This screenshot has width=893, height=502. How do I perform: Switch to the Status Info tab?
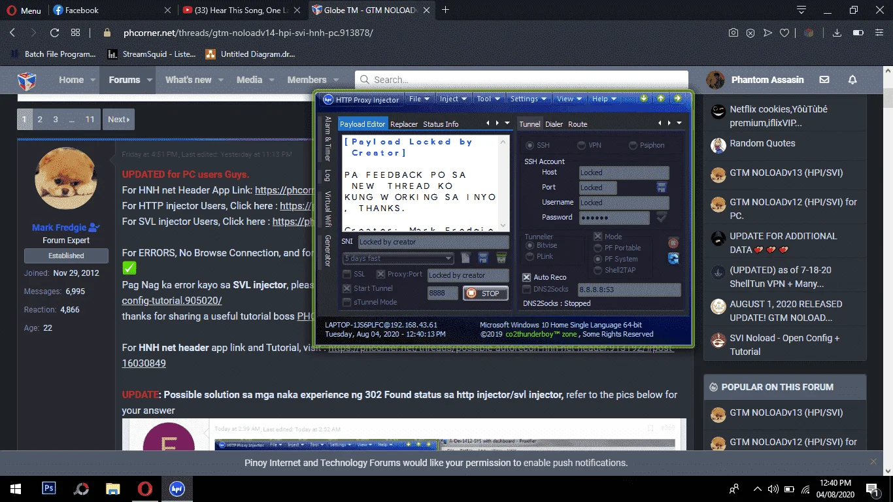441,124
